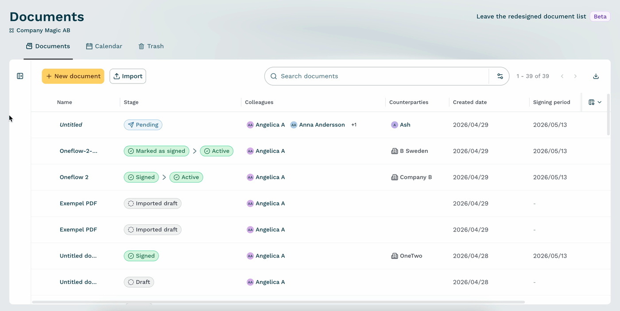620x311 pixels.
Task: Open the Oneflow-2-... document
Action: 78,151
